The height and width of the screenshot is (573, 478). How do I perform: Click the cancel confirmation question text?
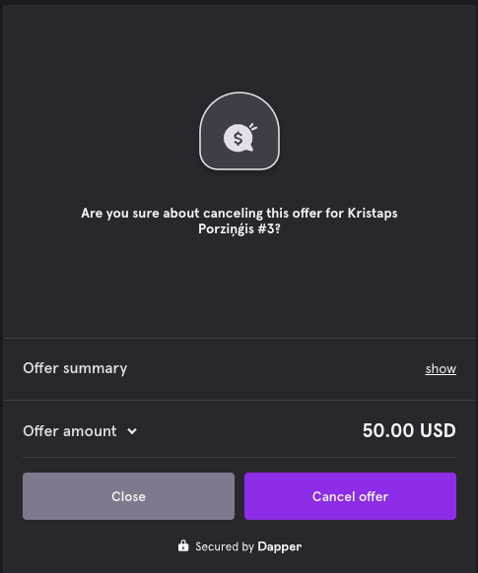click(x=239, y=222)
